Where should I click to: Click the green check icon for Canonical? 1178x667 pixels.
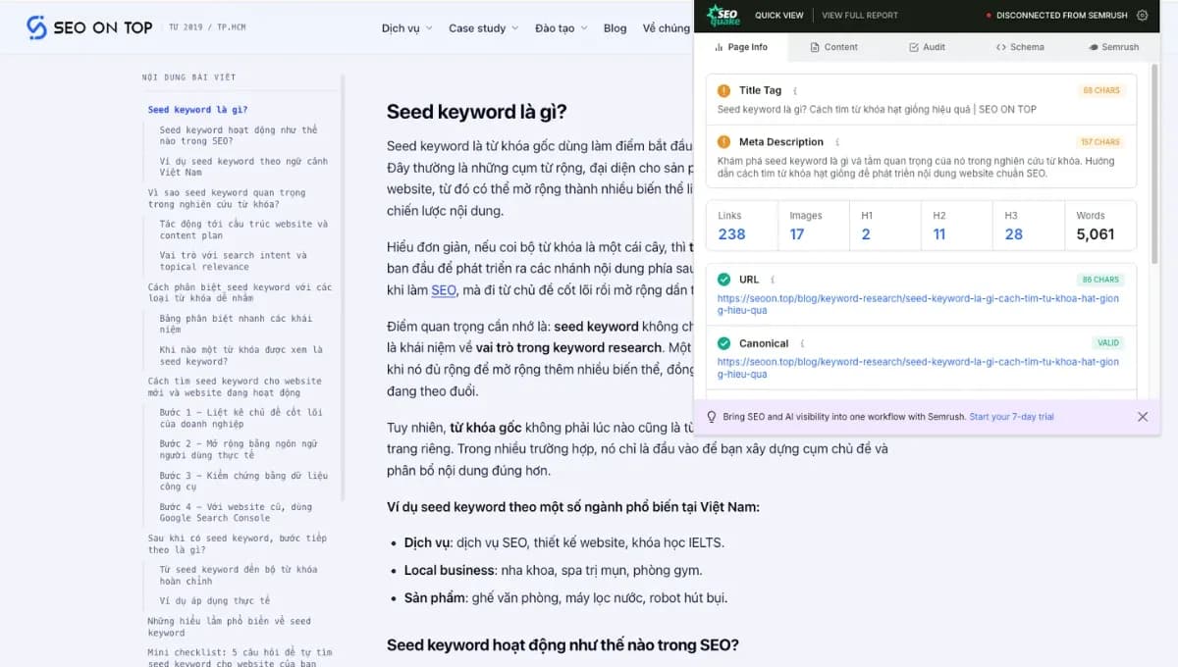724,343
